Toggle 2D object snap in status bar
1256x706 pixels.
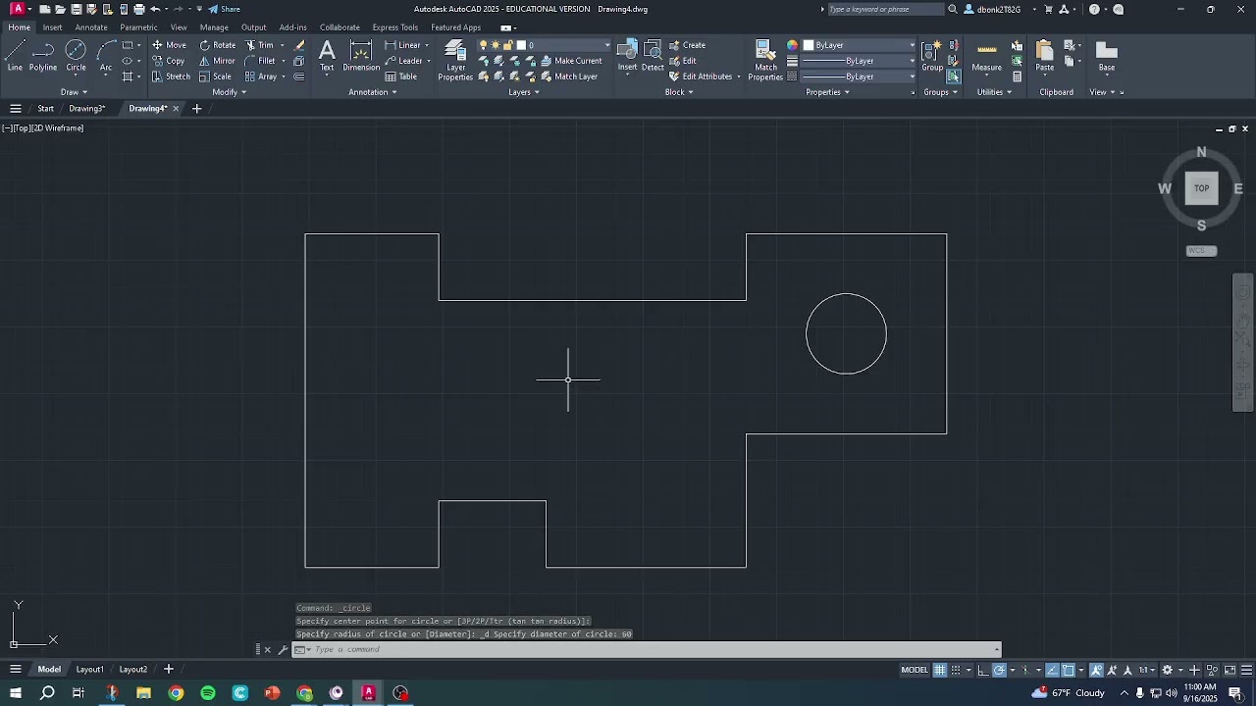click(x=1069, y=670)
